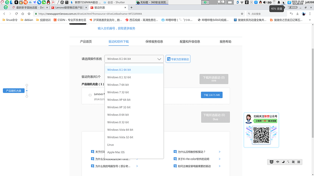The image size is (314, 176).
Task: Click lower 下载所选驱动 (0) 0MB button
Action: (215, 117)
